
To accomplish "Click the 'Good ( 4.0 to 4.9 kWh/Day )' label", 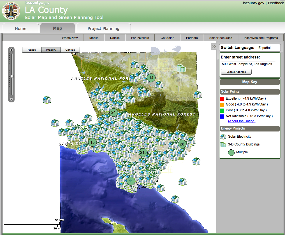I will click(247, 104).
